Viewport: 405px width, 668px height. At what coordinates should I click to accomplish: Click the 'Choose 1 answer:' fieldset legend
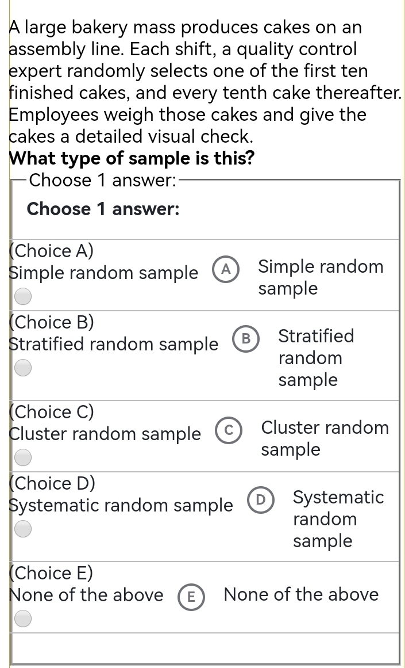(x=102, y=180)
